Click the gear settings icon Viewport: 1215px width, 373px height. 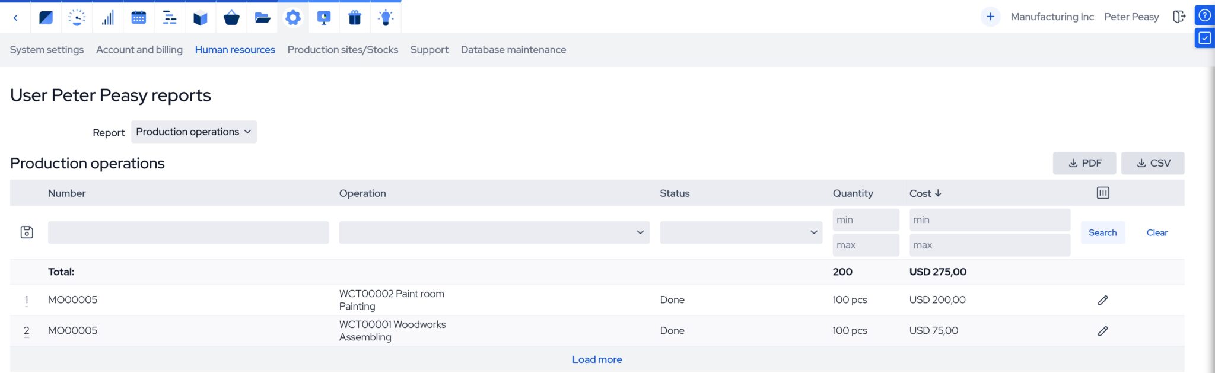[x=293, y=18]
